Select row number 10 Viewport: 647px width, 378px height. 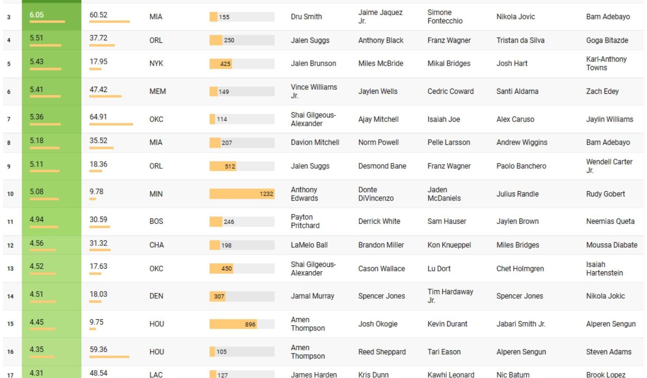pyautogui.click(x=10, y=194)
